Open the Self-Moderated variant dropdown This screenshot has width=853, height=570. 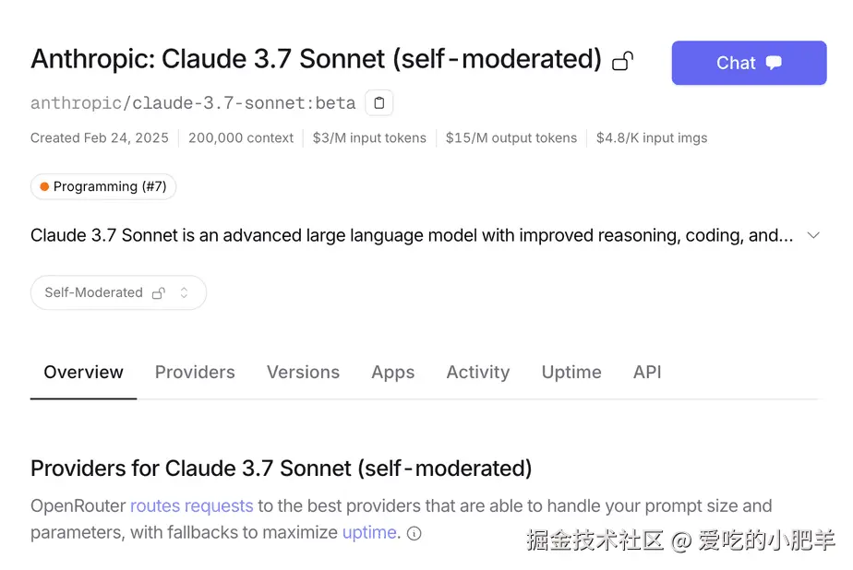118,292
